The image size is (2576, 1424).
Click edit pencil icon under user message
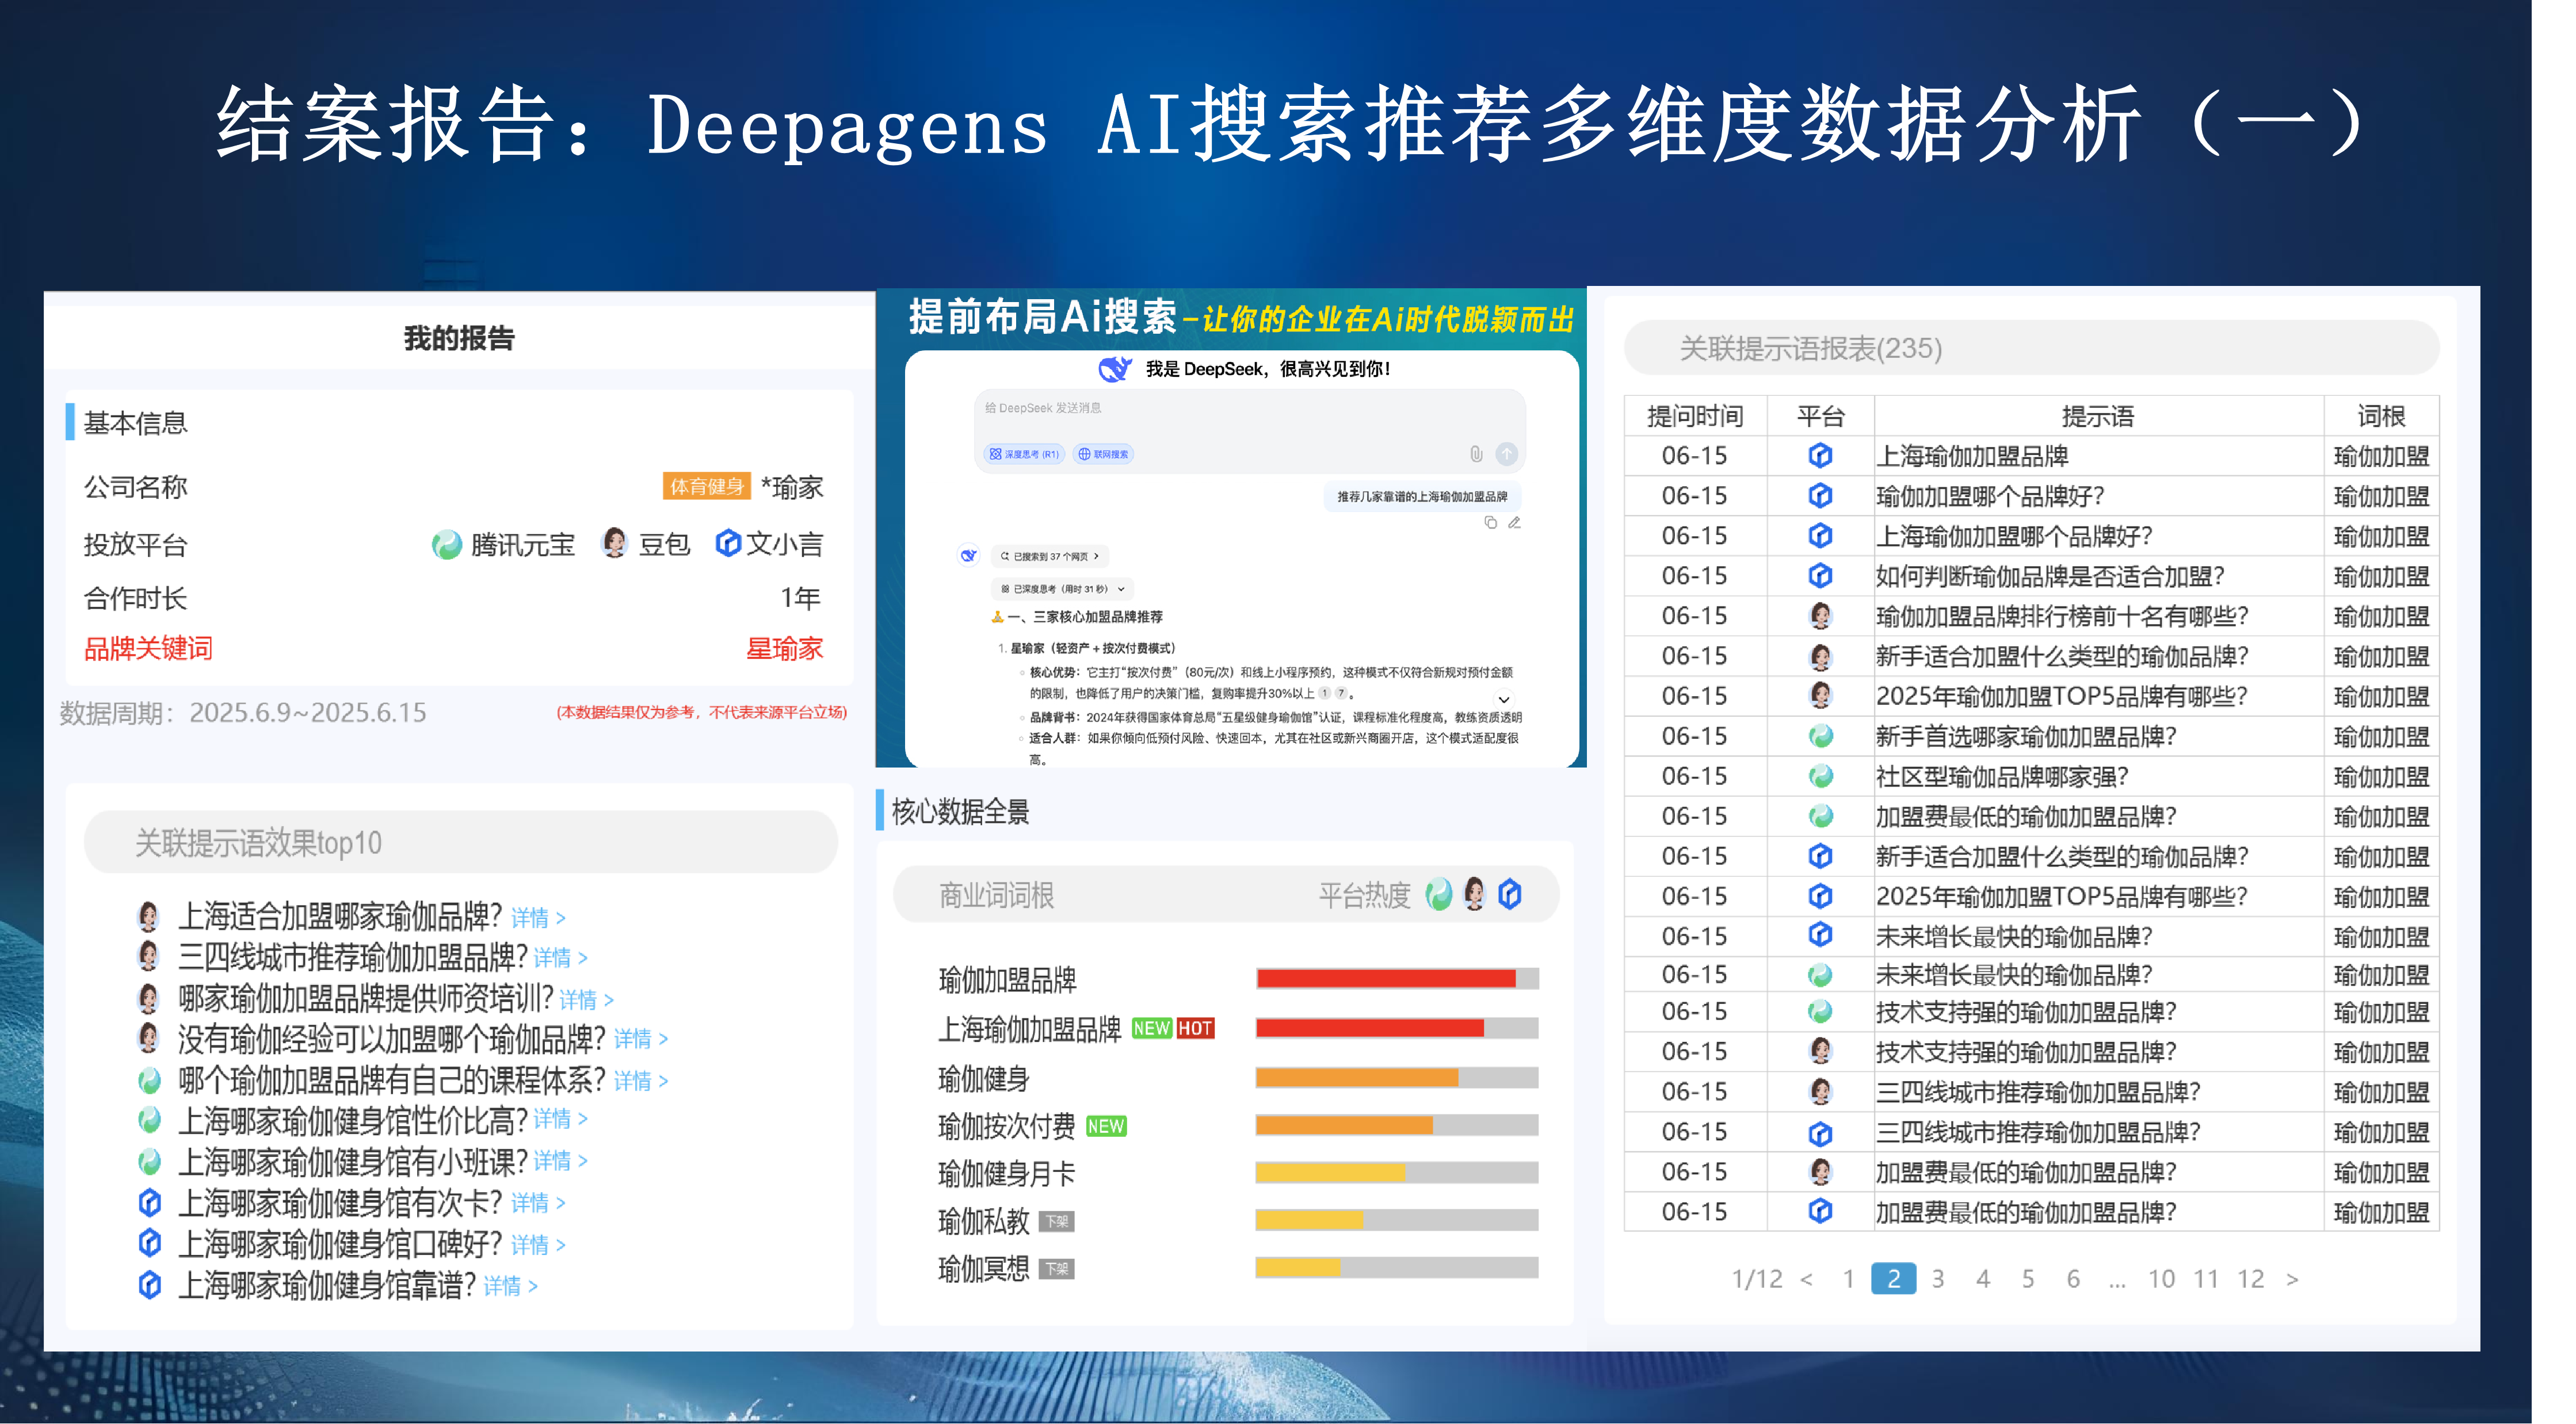coord(1514,522)
